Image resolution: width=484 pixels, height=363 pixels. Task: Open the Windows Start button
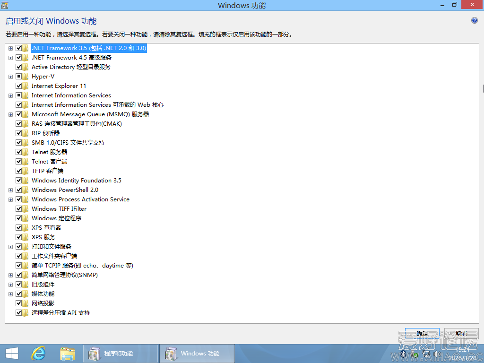pyautogui.click(x=12, y=354)
